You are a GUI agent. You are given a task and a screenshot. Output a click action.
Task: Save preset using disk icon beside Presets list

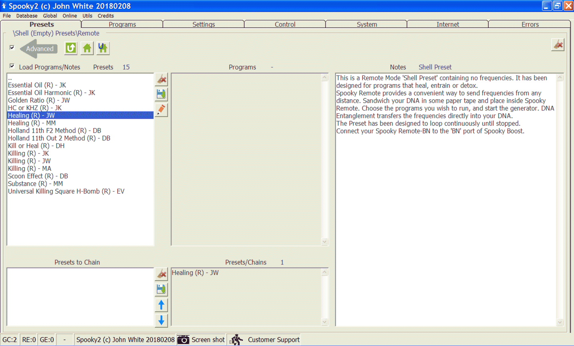(162, 95)
